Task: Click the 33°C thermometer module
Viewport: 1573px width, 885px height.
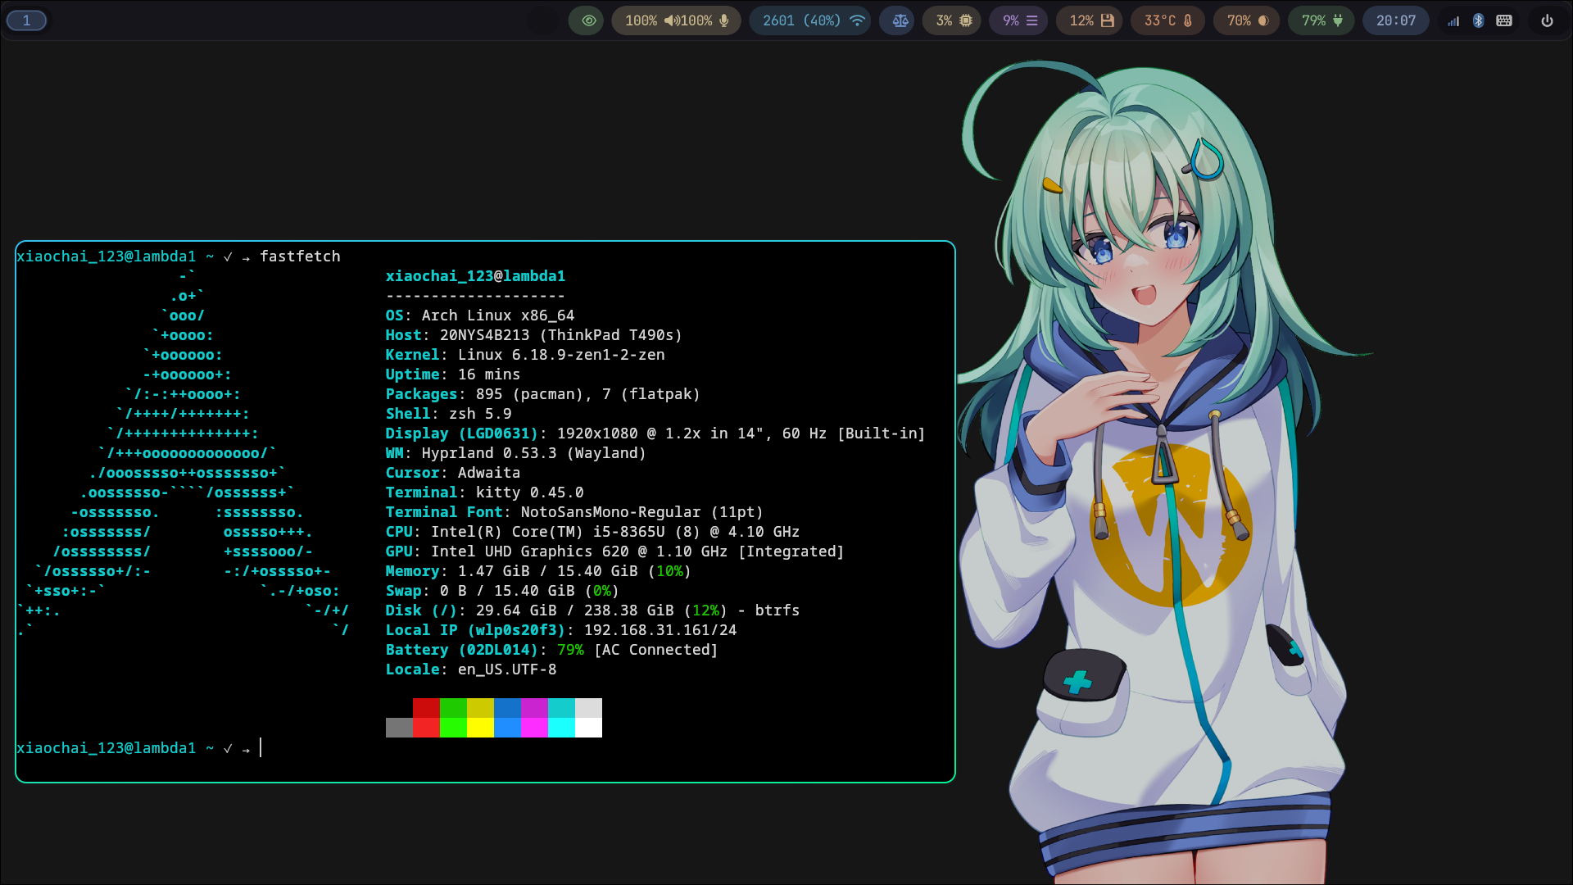Action: [x=1167, y=20]
